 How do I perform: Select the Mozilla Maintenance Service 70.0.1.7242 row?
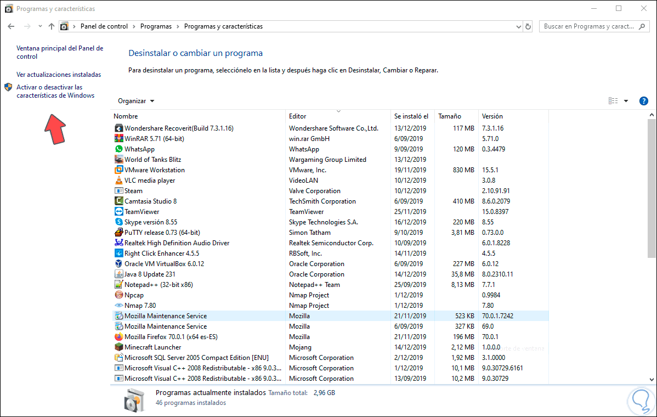pyautogui.click(x=331, y=316)
